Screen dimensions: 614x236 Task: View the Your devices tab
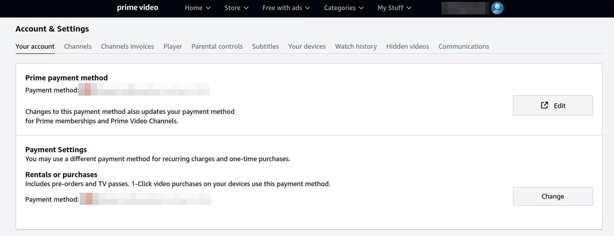(x=307, y=47)
